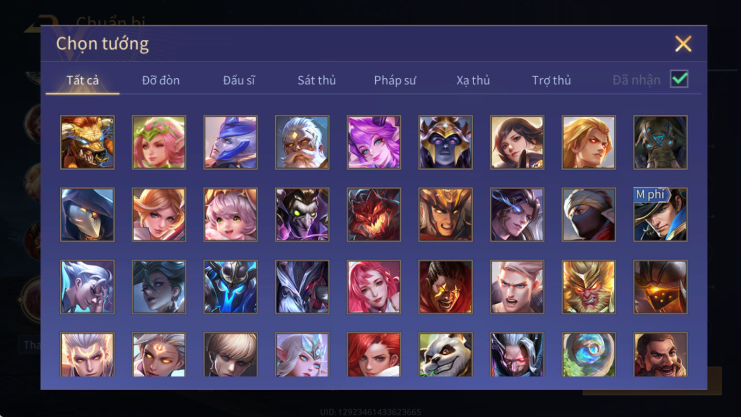
Task: Select the white-bearded old man hero
Action: tap(302, 142)
